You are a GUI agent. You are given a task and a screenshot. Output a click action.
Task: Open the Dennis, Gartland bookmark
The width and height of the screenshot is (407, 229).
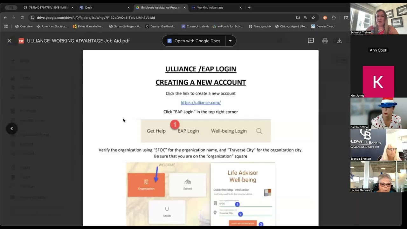pos(160,26)
